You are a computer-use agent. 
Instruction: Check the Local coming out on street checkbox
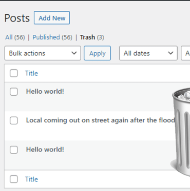14,120
